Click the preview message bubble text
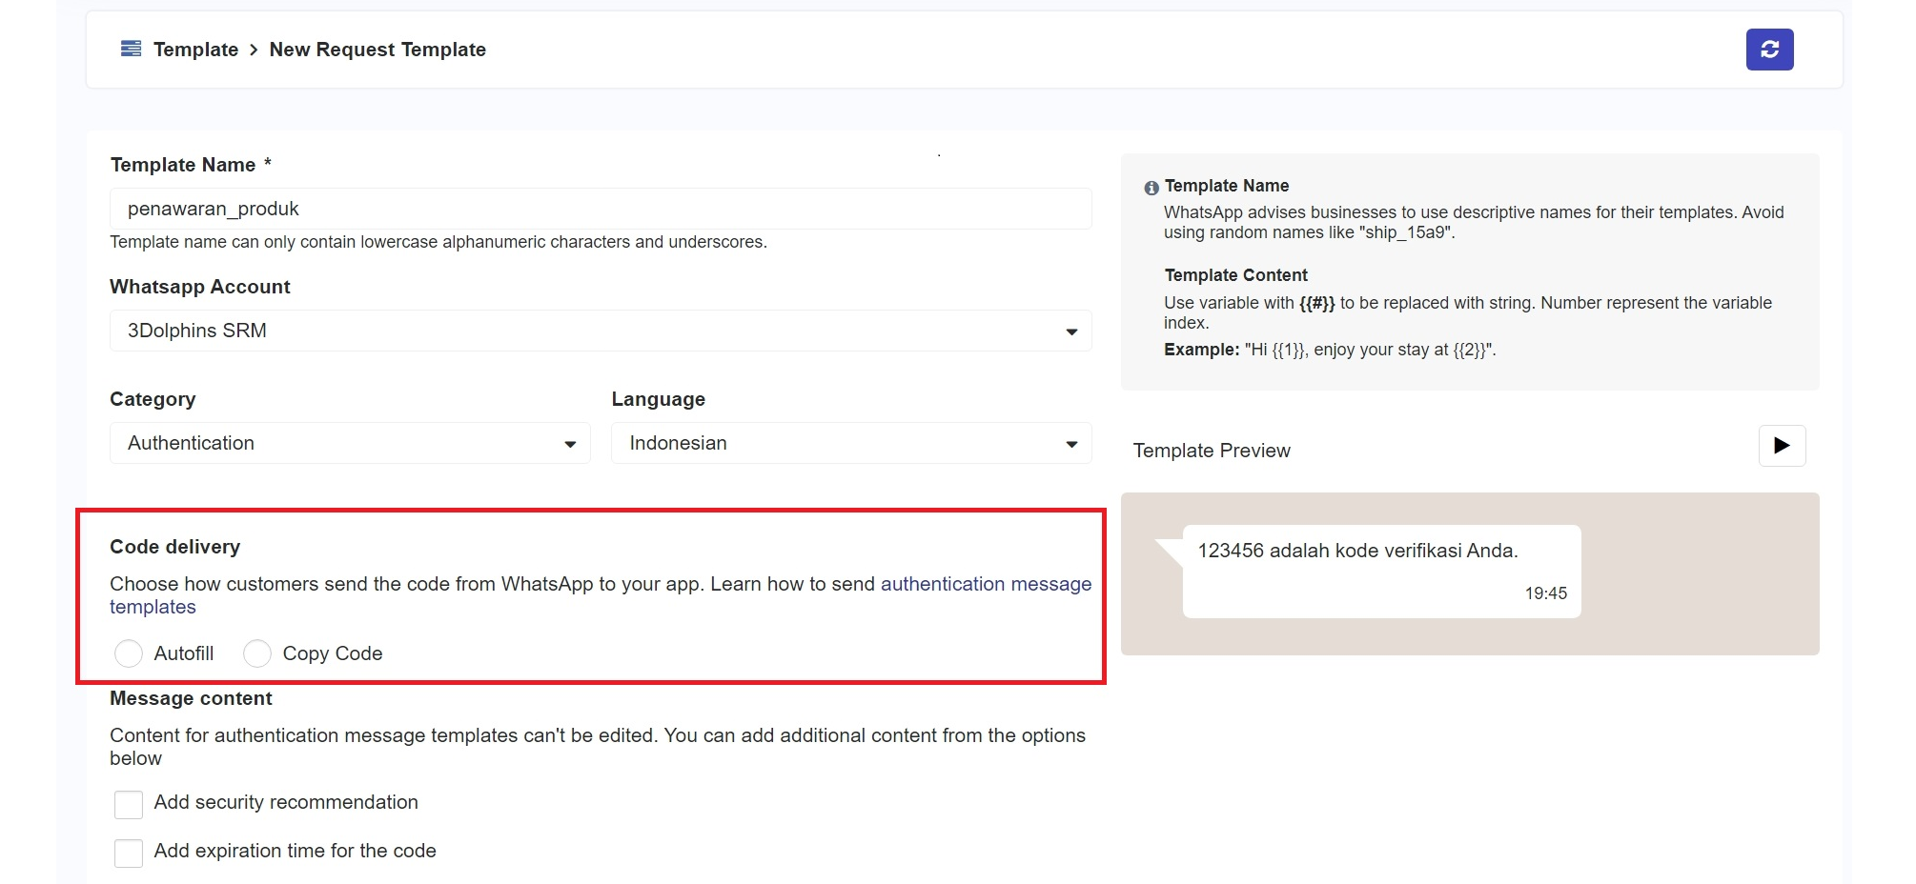This screenshot has width=1916, height=884. [x=1356, y=551]
